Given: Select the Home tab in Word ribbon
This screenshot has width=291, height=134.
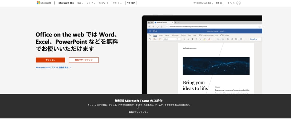Looking at the screenshot, I should (x=155, y=35).
